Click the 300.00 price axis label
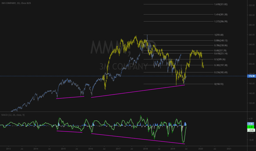Viewport: 256px width, 151px height. pos(252,15)
